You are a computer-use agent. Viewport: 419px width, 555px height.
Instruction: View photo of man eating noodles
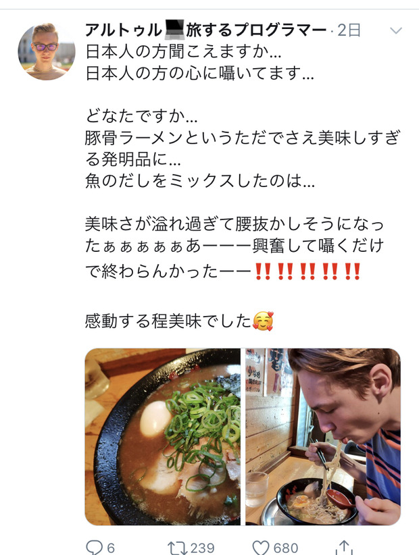(323, 436)
